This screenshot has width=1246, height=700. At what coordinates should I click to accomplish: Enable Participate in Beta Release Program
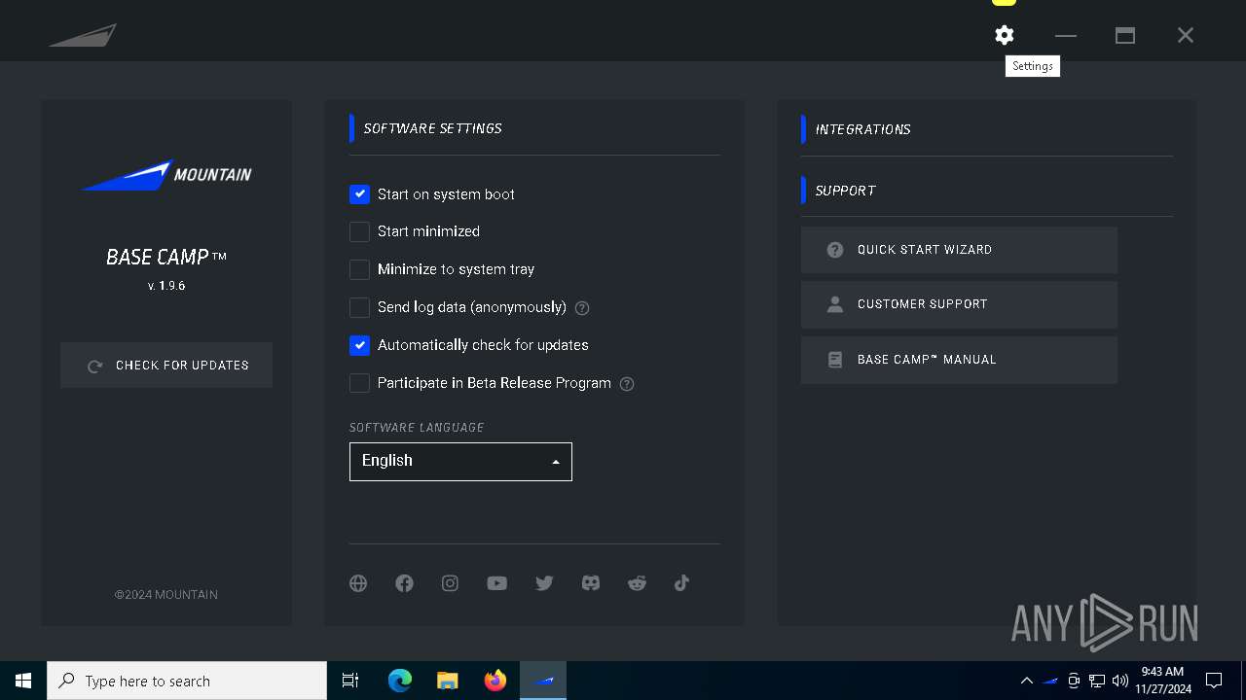(x=359, y=383)
